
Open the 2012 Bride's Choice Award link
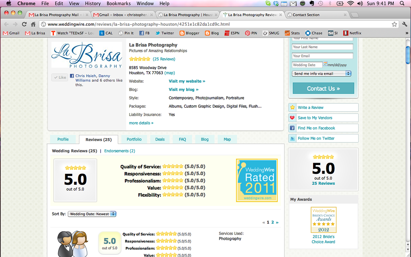coord(323,239)
